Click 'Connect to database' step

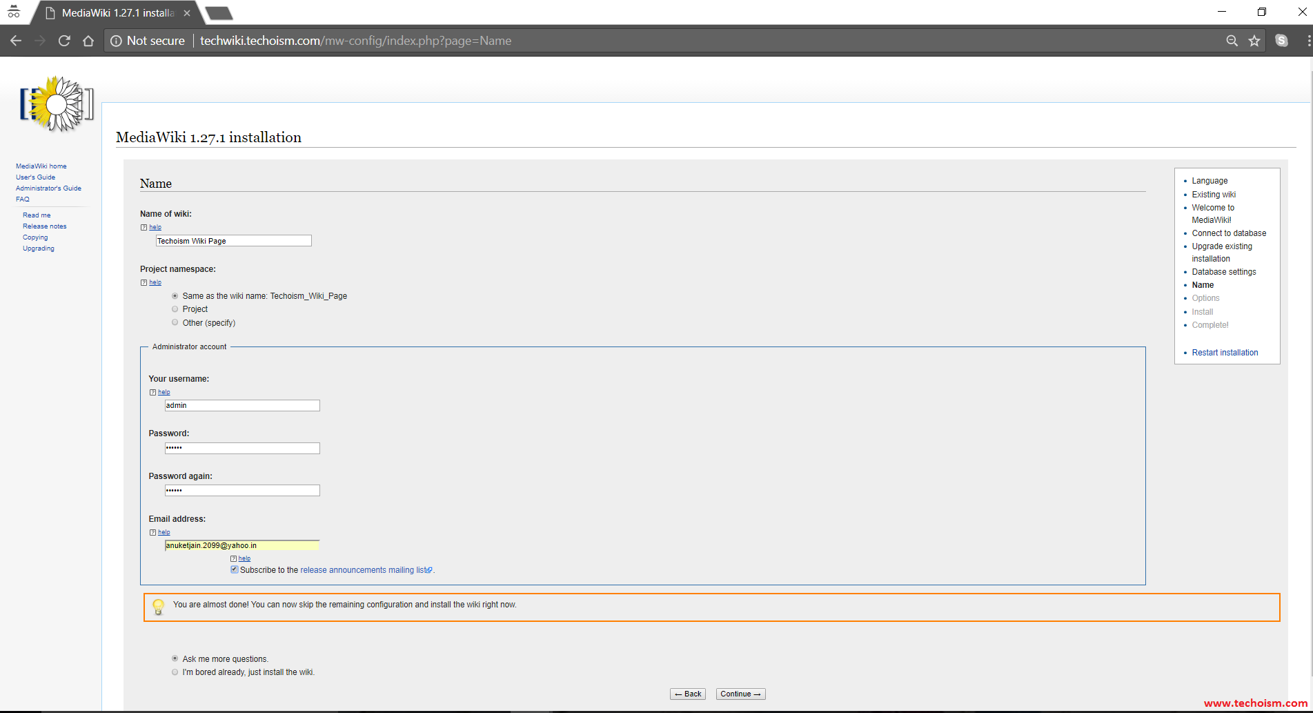[x=1229, y=233]
